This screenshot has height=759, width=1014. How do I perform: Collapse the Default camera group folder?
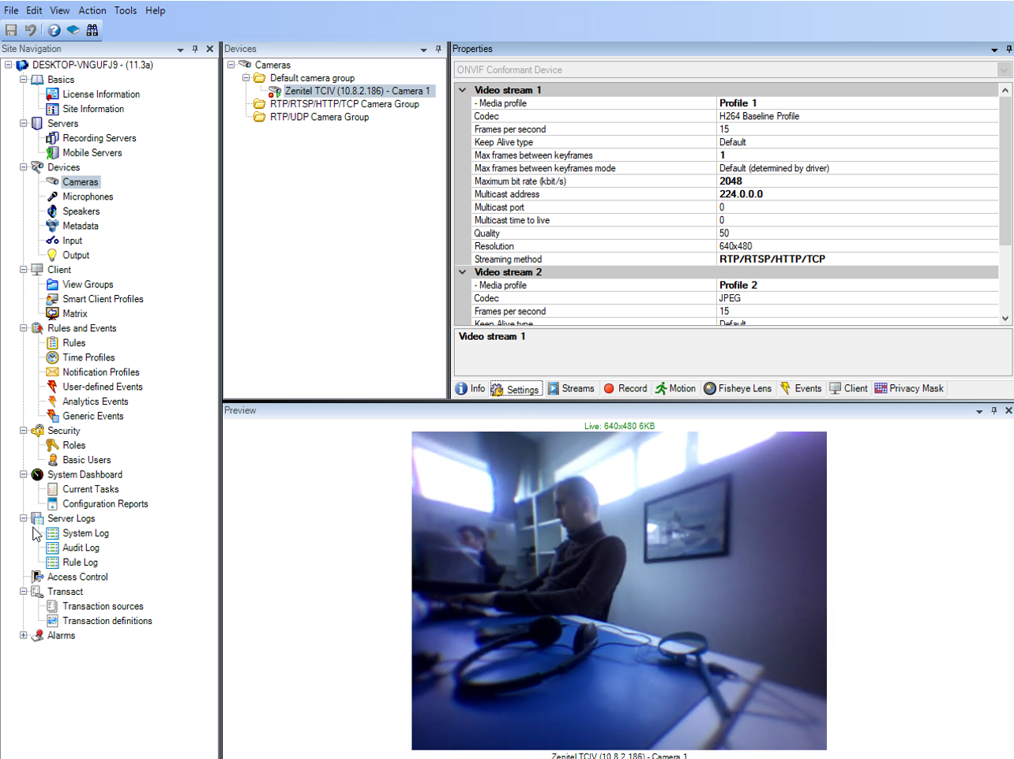(x=246, y=78)
